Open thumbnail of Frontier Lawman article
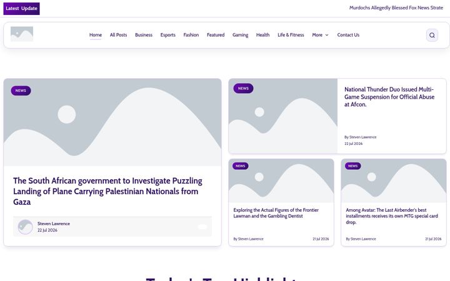This screenshot has height=281, width=450. pyautogui.click(x=281, y=181)
